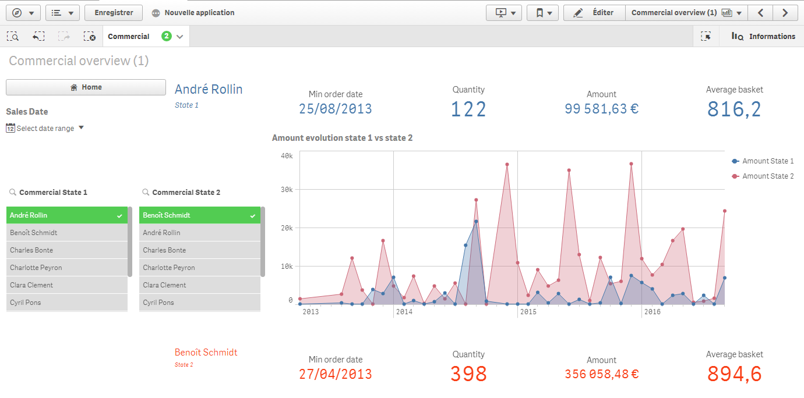Click the Amount value 99 581,63 €
Image resolution: width=804 pixels, height=398 pixels.
[602, 108]
